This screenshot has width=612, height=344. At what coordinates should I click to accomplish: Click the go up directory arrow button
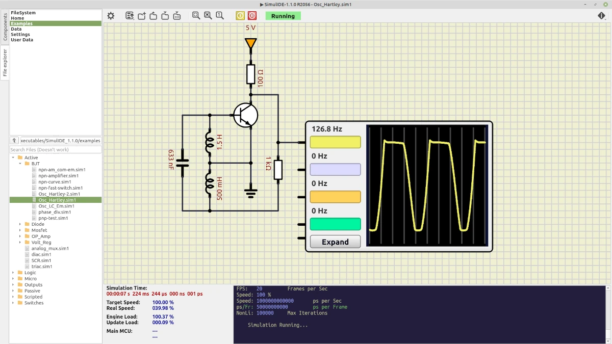(14, 141)
